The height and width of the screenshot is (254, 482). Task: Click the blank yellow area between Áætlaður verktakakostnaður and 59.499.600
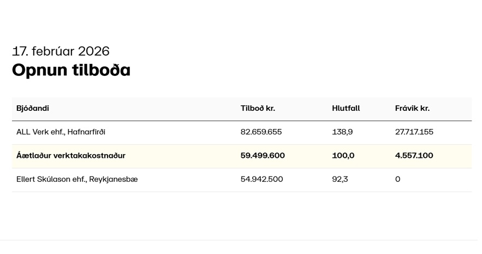(x=183, y=156)
